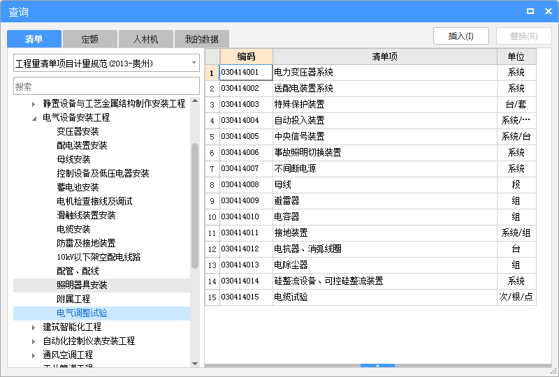559x377 pixels.
Task: Click the bottom panel expand arrow handle
Action: click(377, 365)
